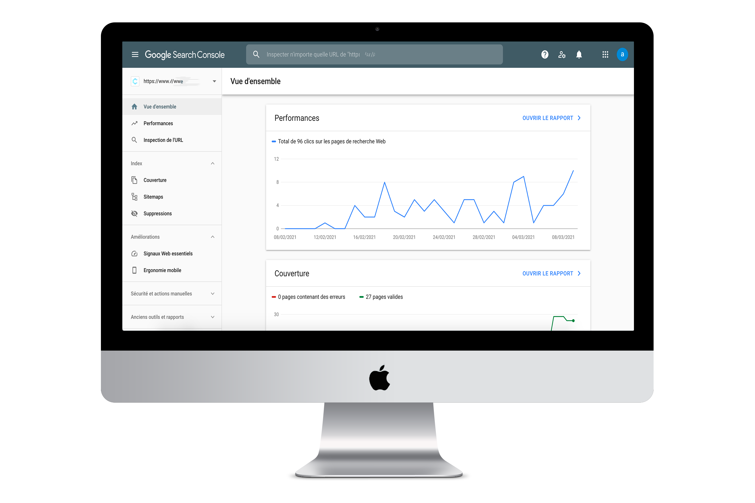Click the hamburger menu icon
Viewport: 755px width, 503px height.
[135, 55]
